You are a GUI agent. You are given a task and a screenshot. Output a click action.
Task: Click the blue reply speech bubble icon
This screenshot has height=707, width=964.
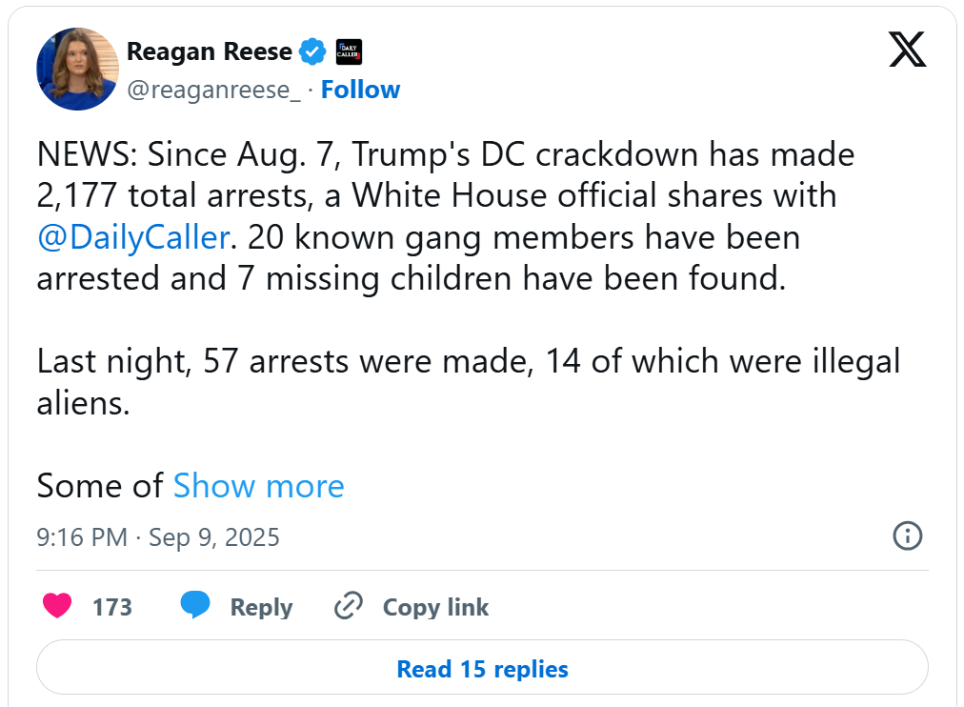195,606
